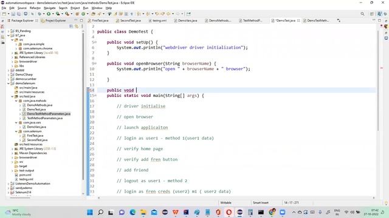Minimize the Package Explorer view
Viewport: 389px width, 218px height.
pos(76,20)
